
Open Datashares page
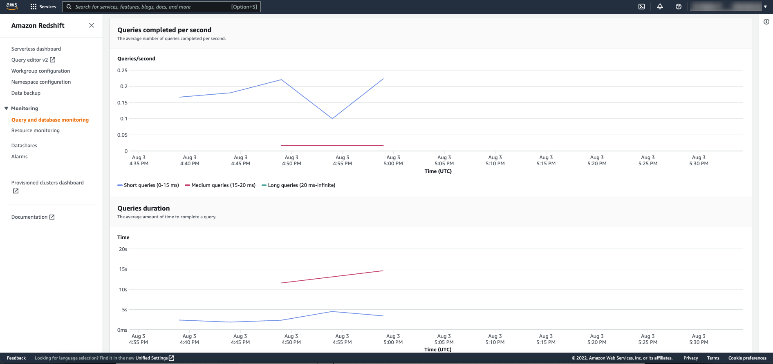point(24,146)
